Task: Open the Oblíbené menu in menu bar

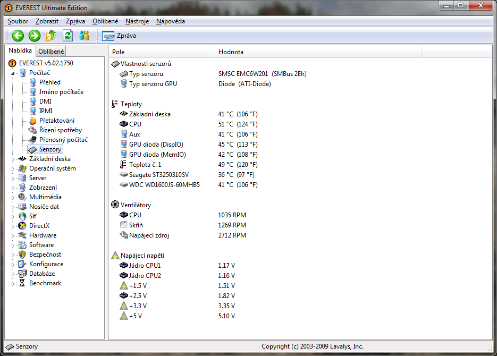Action: coord(105,21)
